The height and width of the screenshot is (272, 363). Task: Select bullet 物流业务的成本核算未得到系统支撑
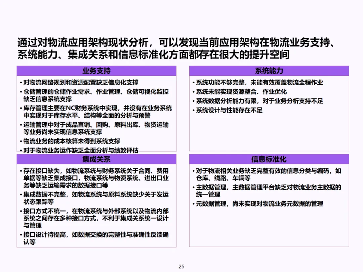[x=70, y=141]
